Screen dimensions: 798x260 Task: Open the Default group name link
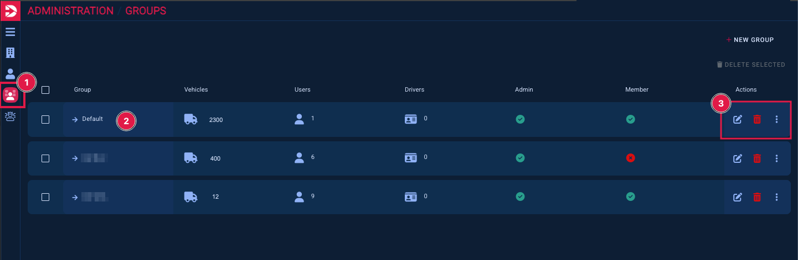click(92, 119)
